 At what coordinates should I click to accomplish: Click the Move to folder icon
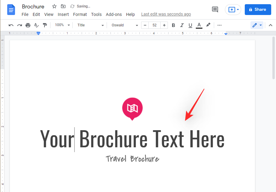point(63,6)
